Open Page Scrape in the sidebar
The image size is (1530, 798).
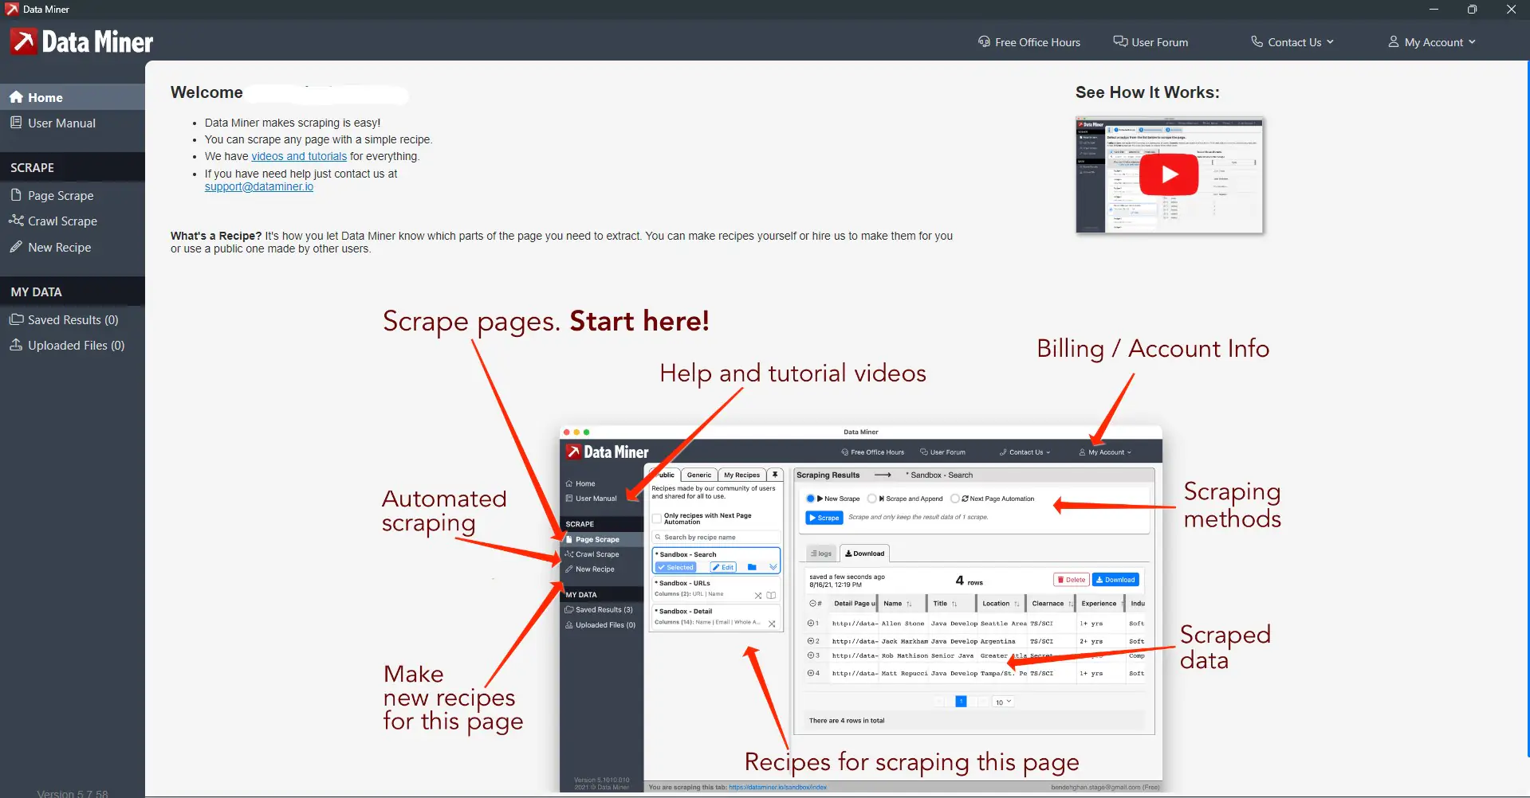[73, 195]
